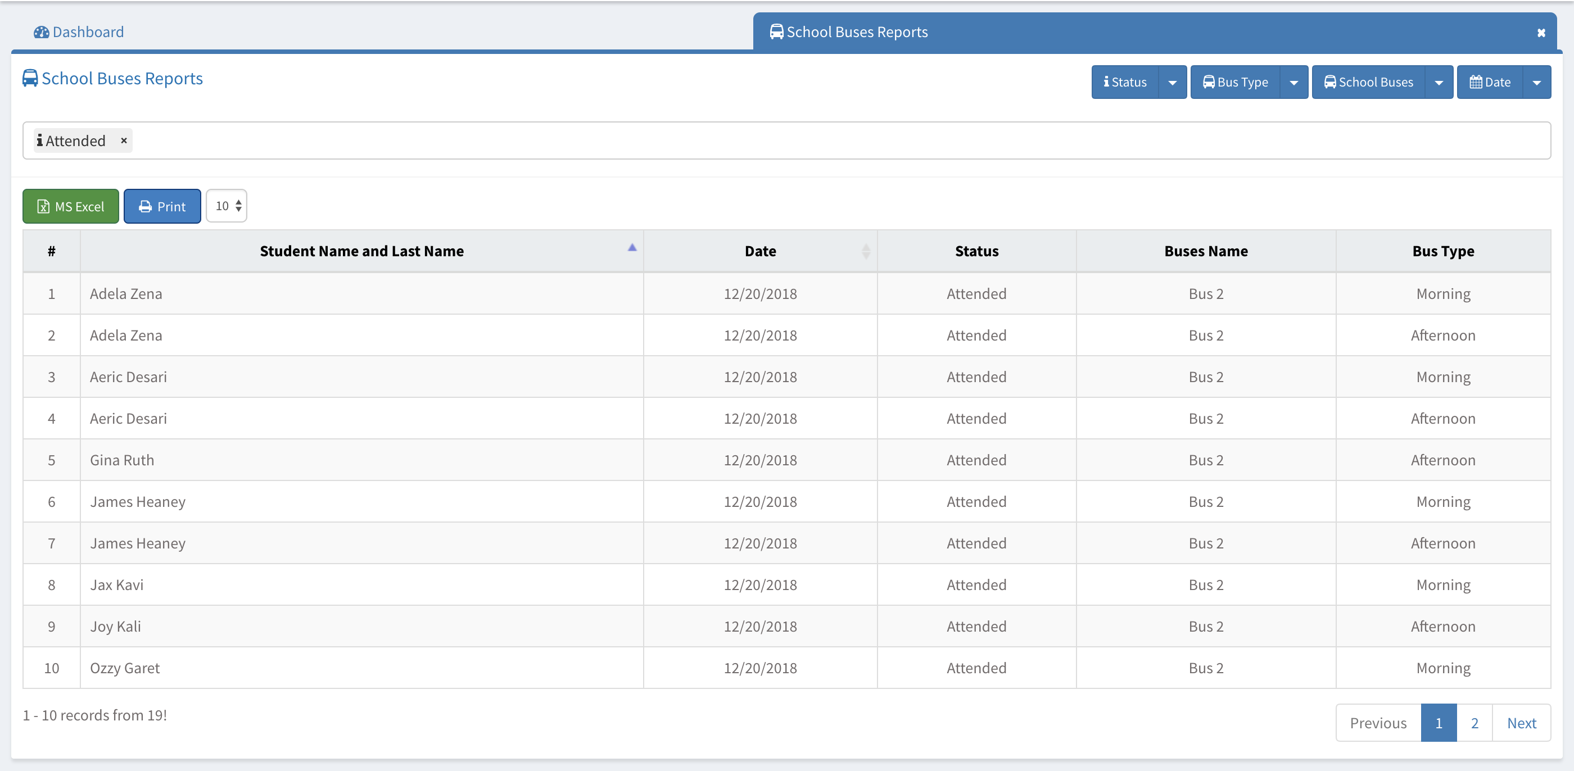
Task: Remove the Attended filter chip
Action: click(x=124, y=140)
